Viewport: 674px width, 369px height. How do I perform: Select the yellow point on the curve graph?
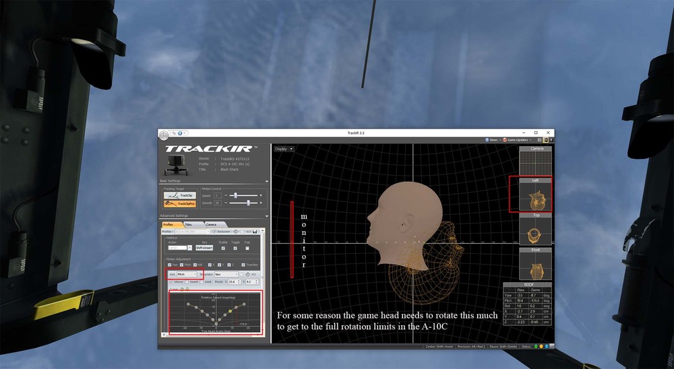230,311
